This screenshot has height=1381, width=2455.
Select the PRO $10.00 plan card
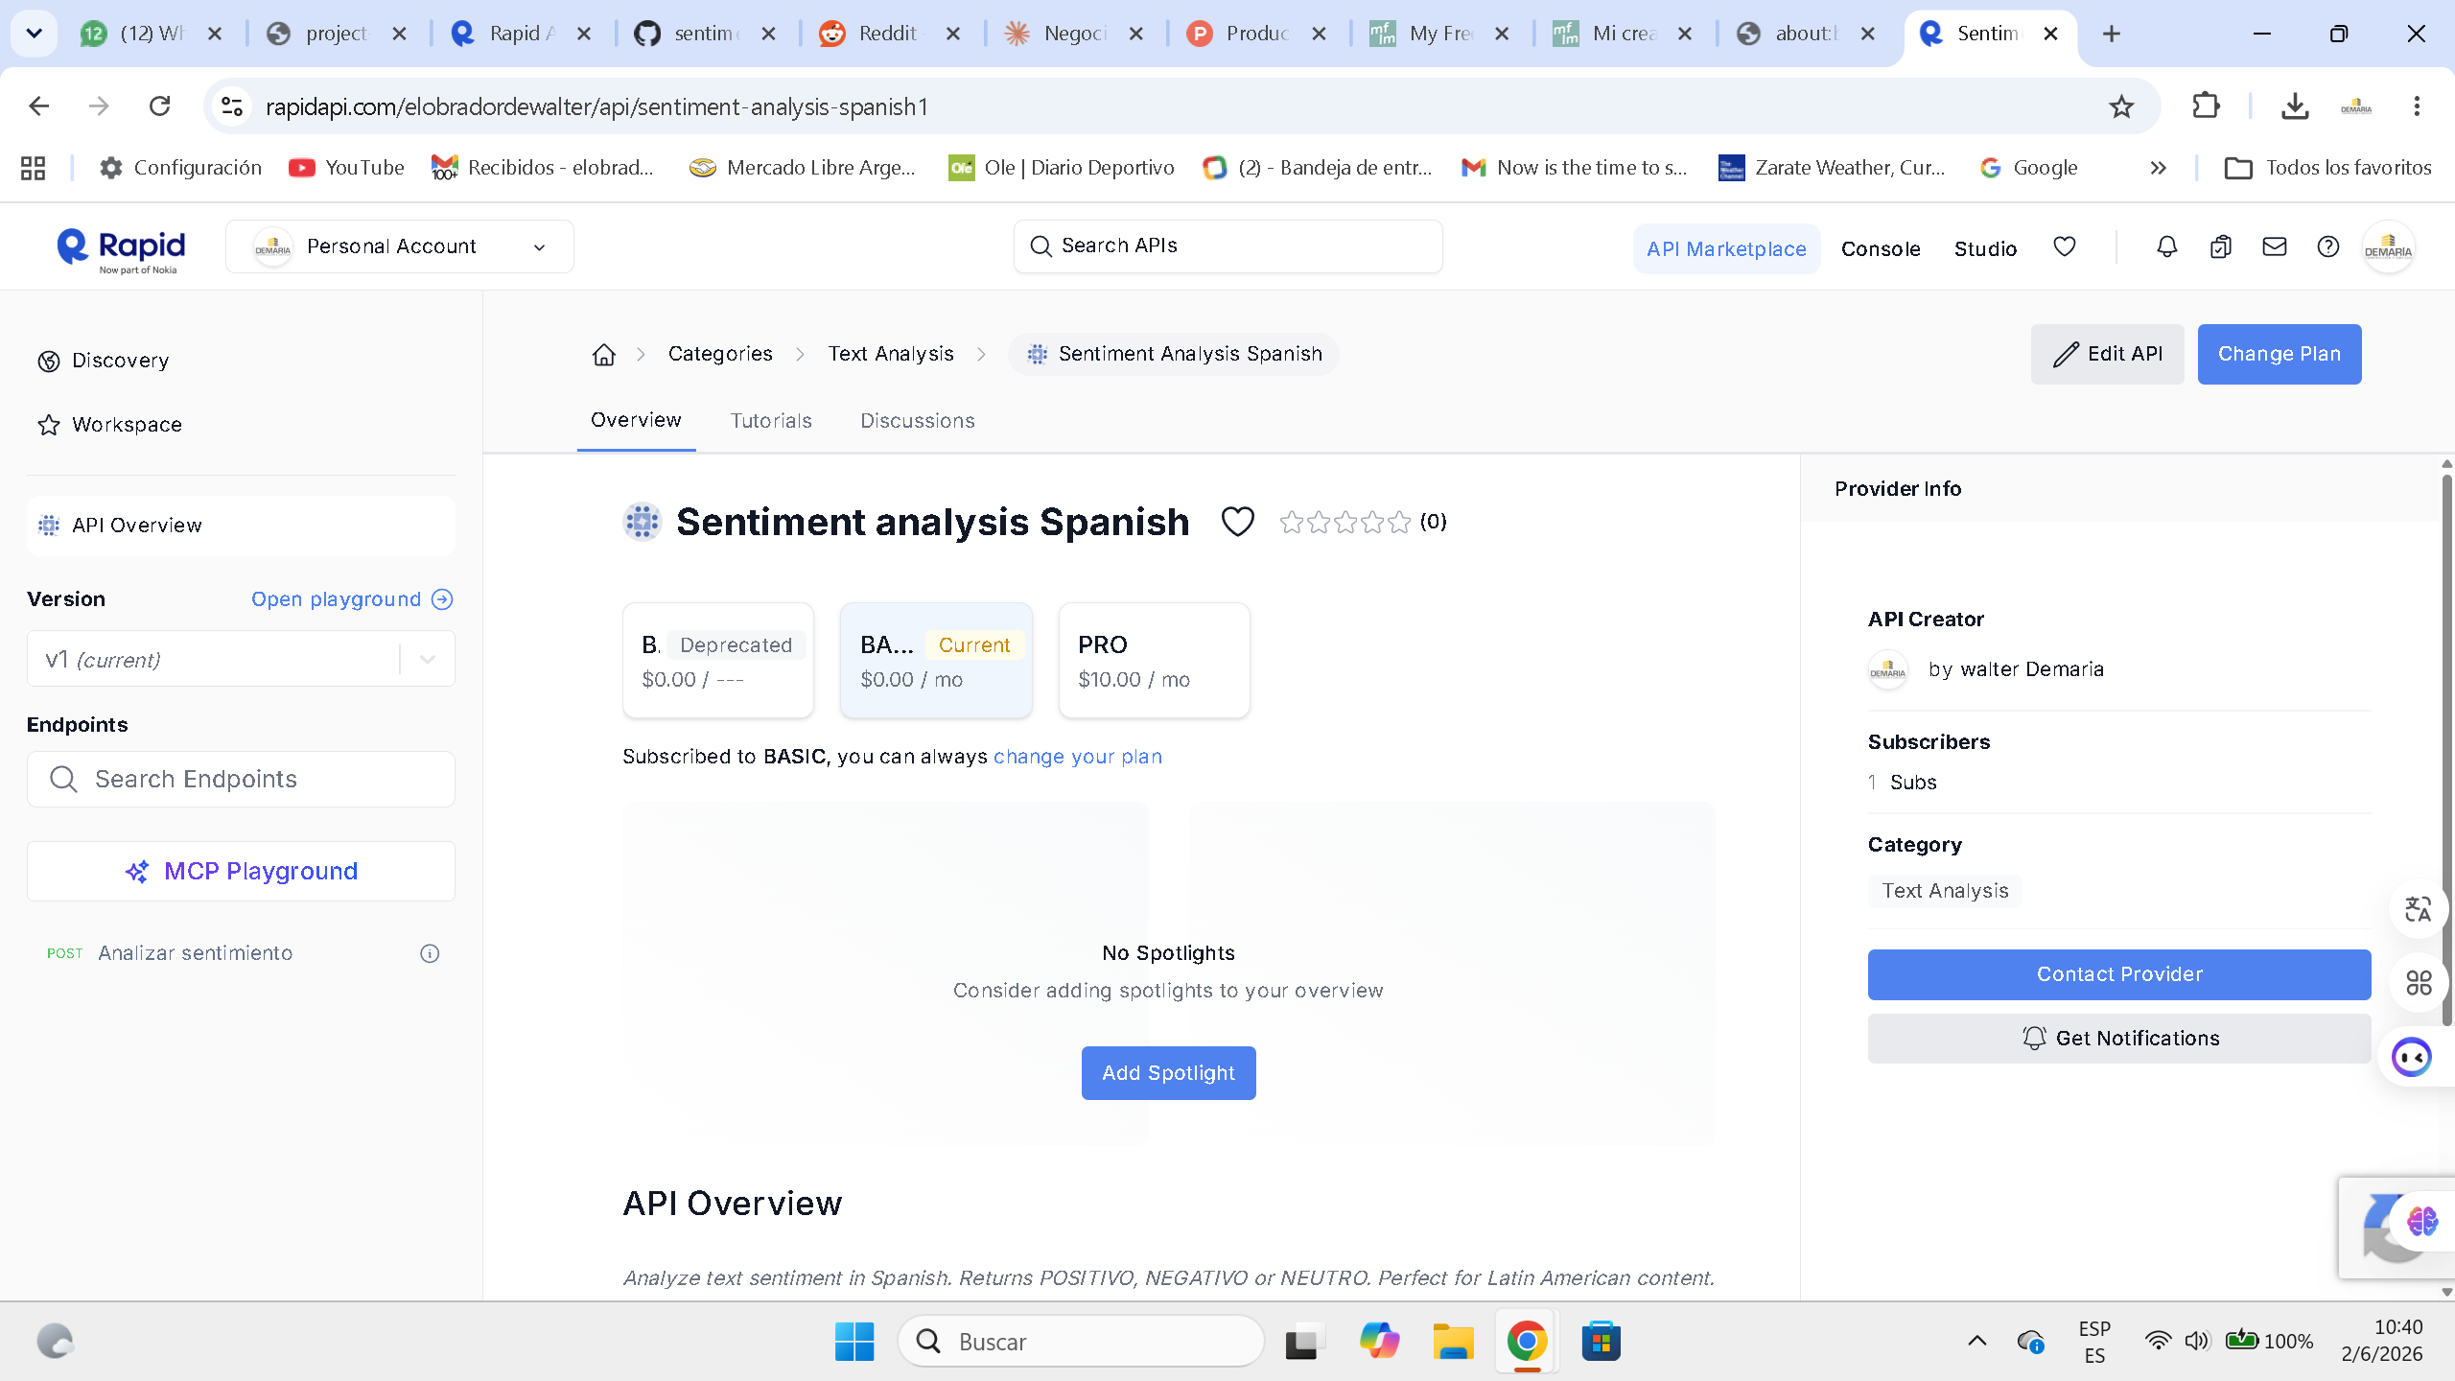[1154, 660]
